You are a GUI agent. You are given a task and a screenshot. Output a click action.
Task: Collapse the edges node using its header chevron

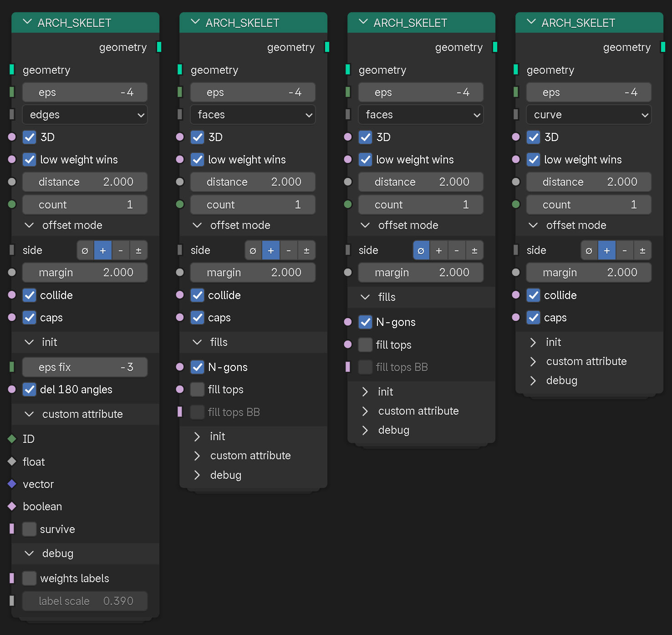click(27, 22)
